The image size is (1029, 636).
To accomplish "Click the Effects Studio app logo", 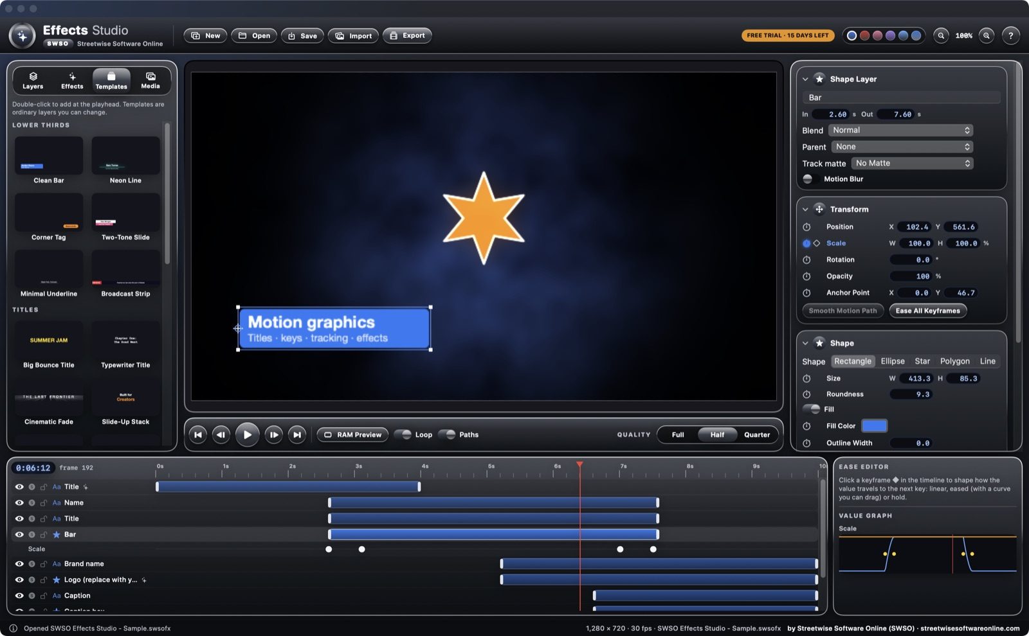I will 23,36.
